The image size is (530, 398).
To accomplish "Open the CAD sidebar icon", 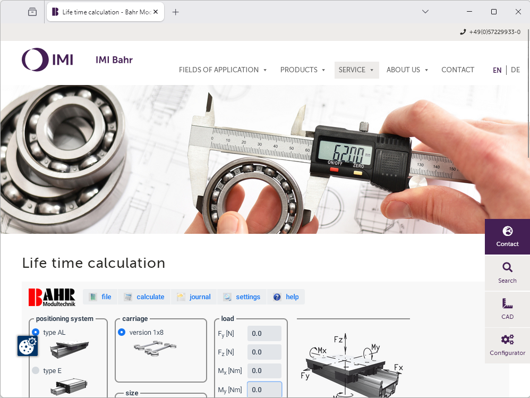I will click(x=507, y=309).
